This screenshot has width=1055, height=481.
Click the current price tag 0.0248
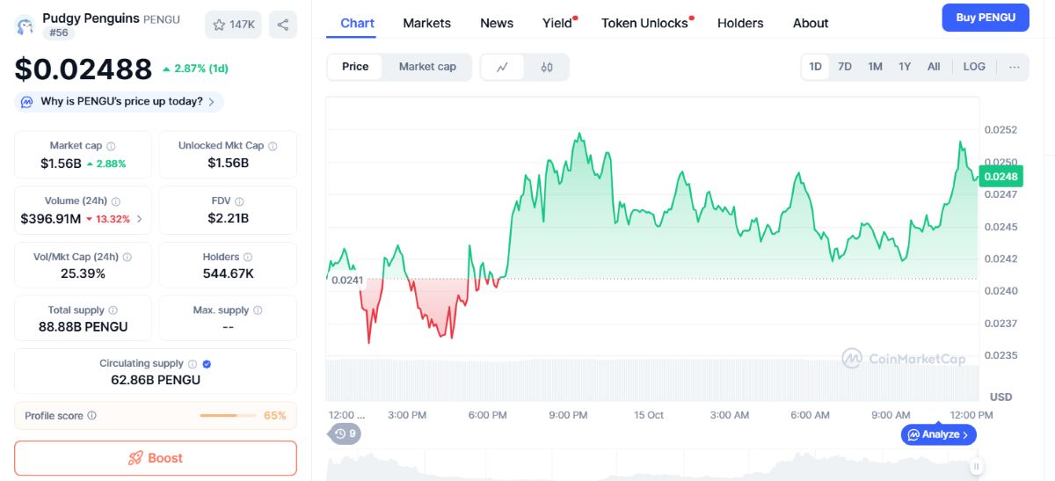tap(1000, 177)
